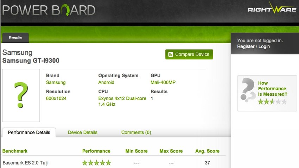Click the gray question marks icon
Viewport: 299px width, 168px height.
(x=248, y=90)
